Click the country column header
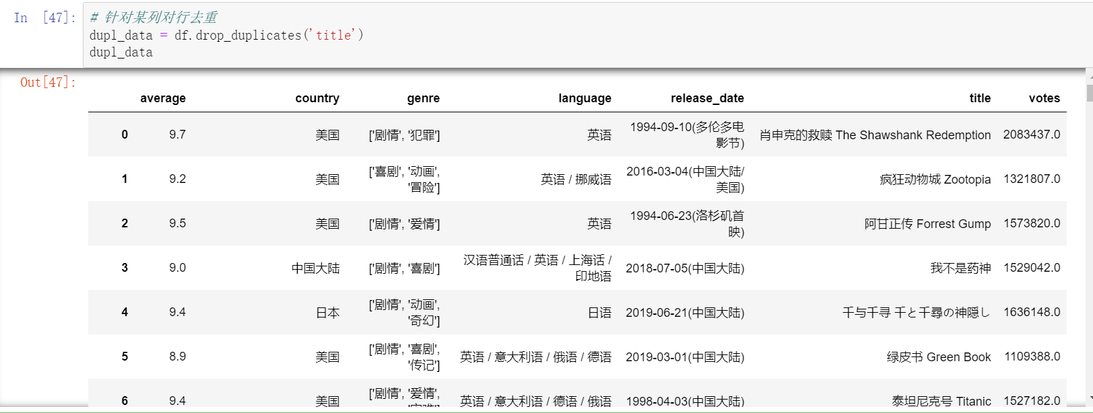This screenshot has width=1093, height=413. (317, 98)
